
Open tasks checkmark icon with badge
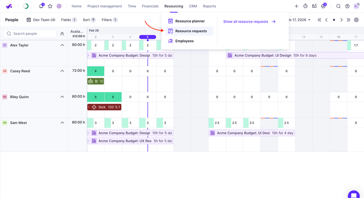coord(324,6)
